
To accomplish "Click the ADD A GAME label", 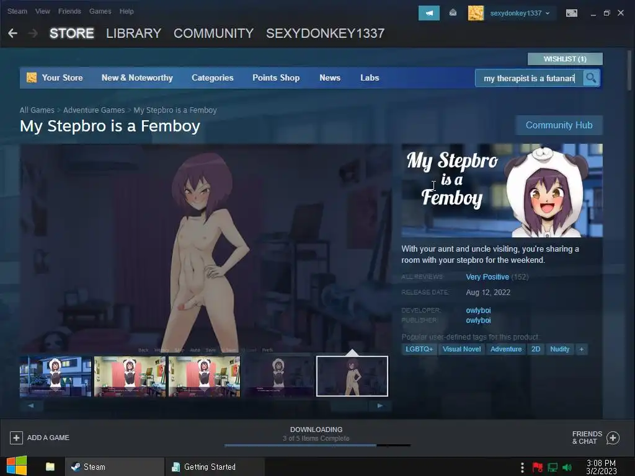I will point(48,438).
